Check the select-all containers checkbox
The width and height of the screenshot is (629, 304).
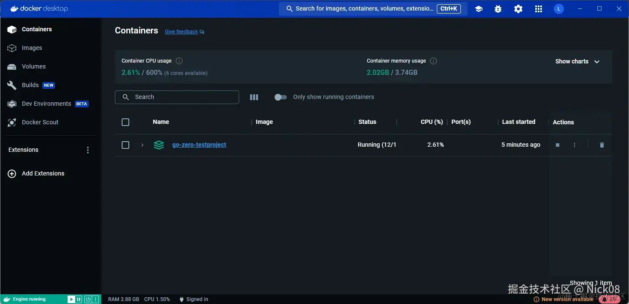(x=125, y=122)
